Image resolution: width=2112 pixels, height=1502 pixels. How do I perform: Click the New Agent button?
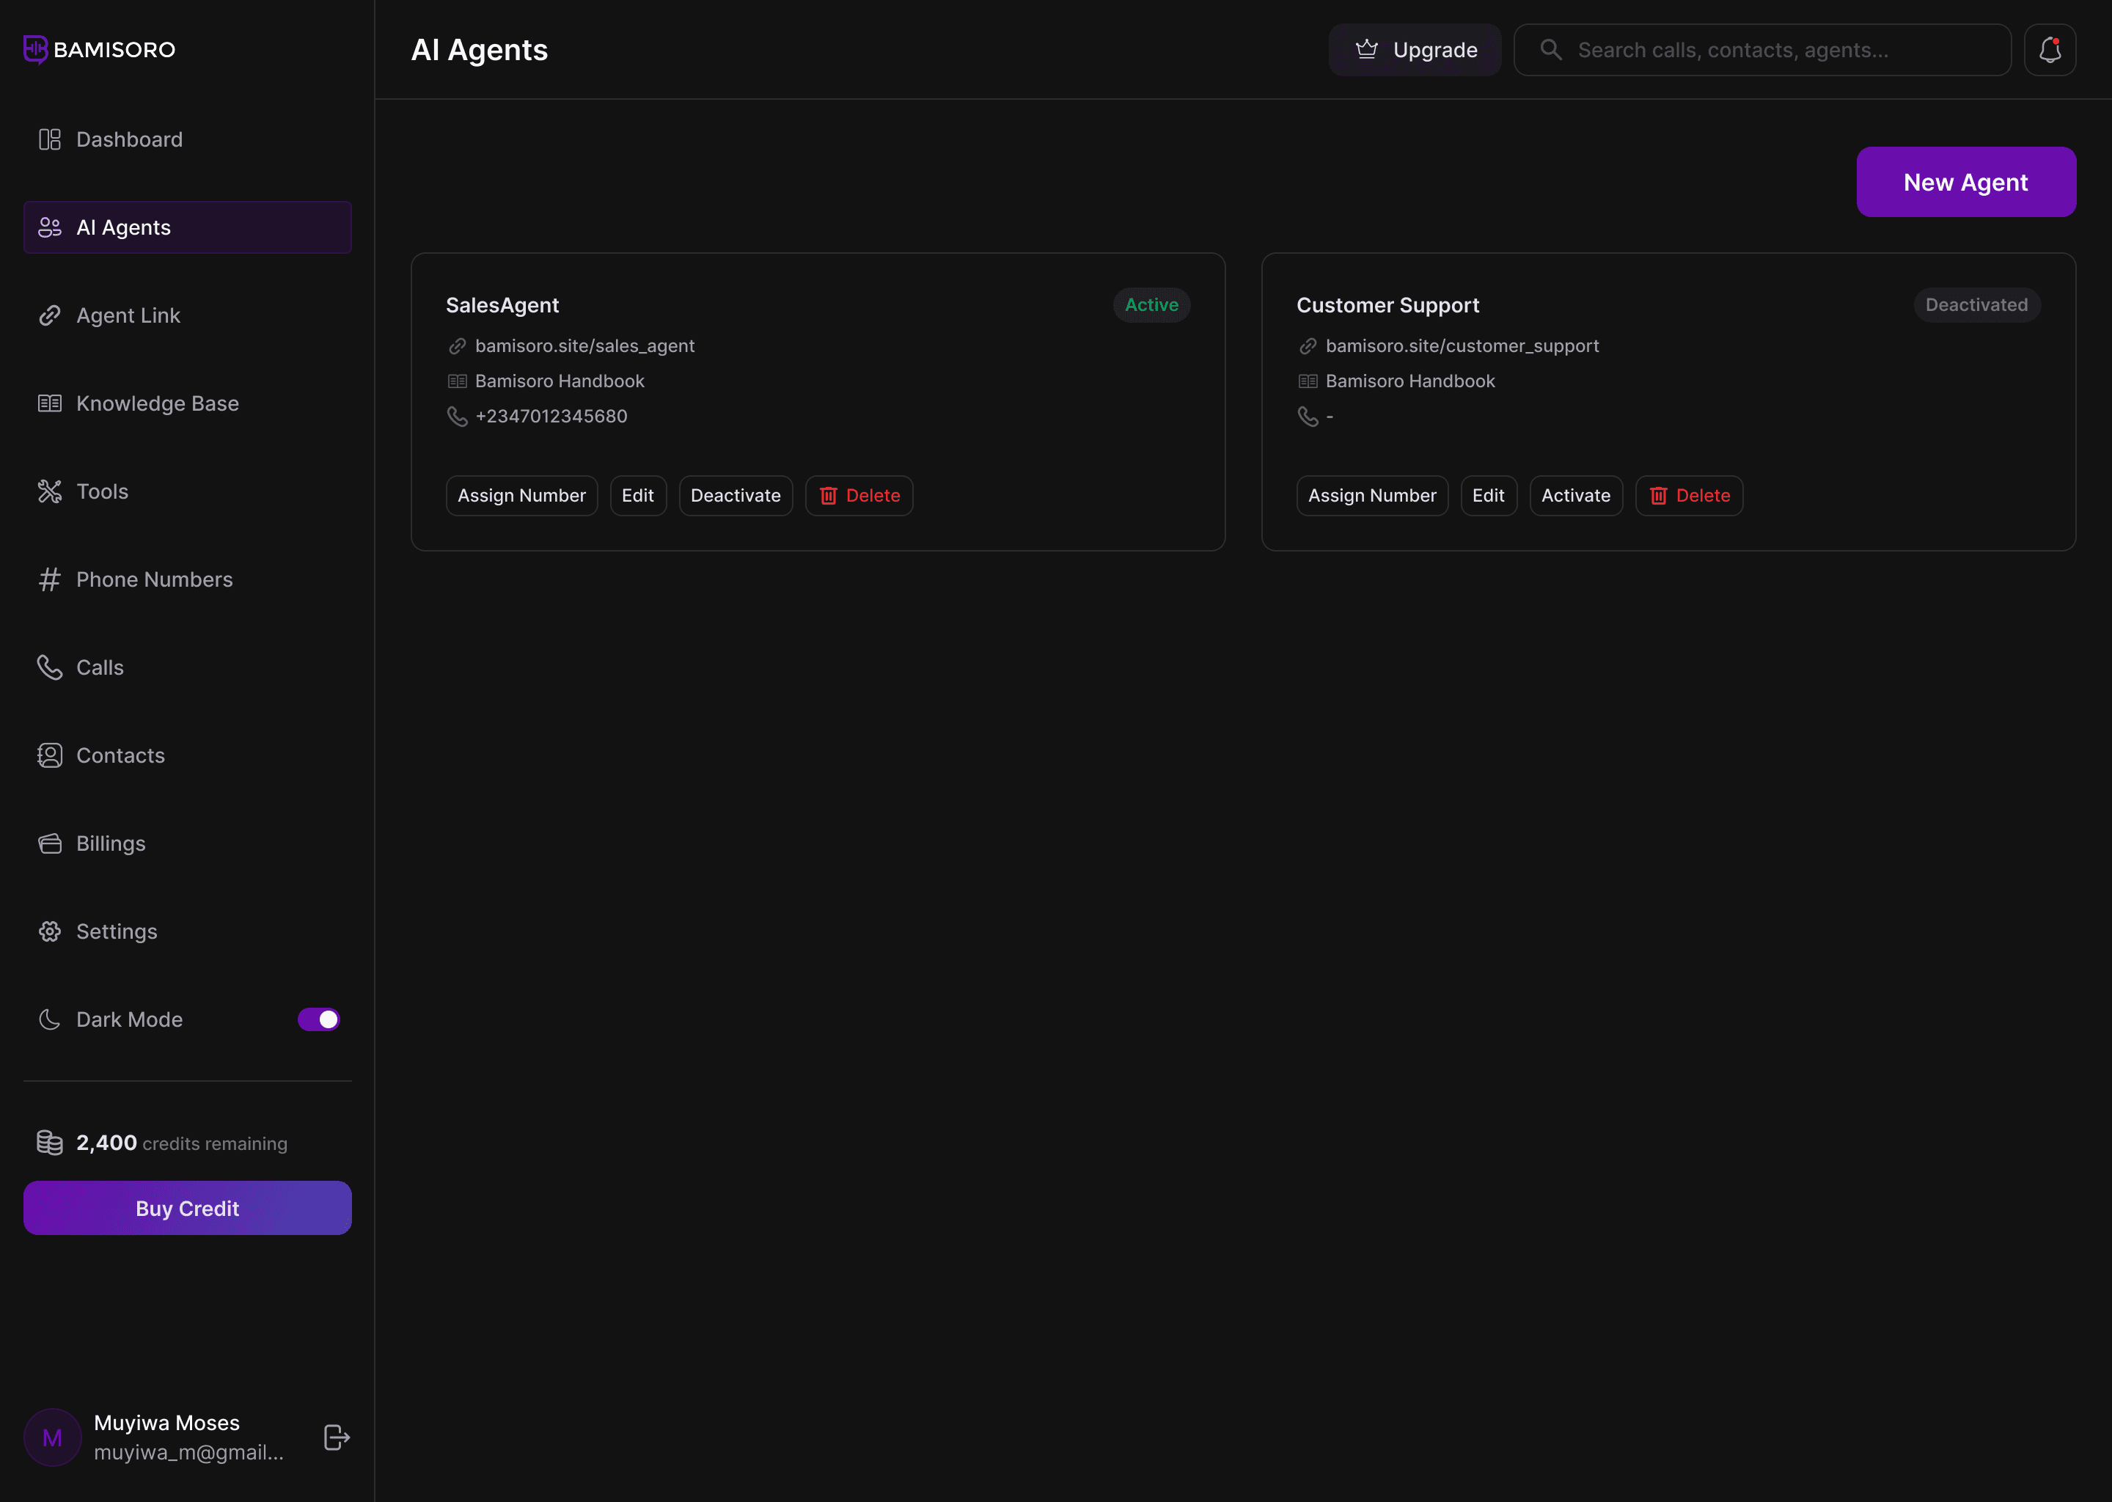pyautogui.click(x=1965, y=182)
